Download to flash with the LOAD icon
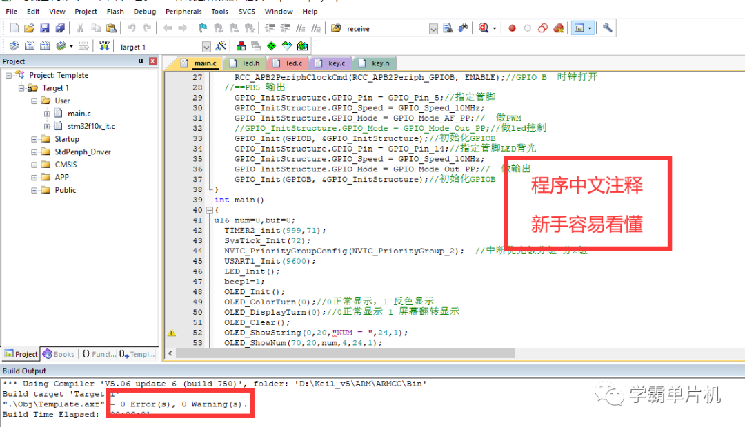Viewport: 745px width, 427px height. coord(105,46)
